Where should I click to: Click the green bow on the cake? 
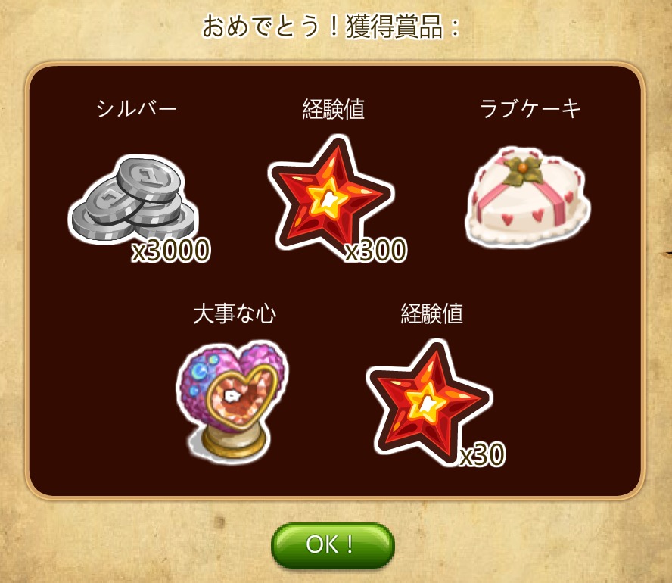tap(521, 170)
